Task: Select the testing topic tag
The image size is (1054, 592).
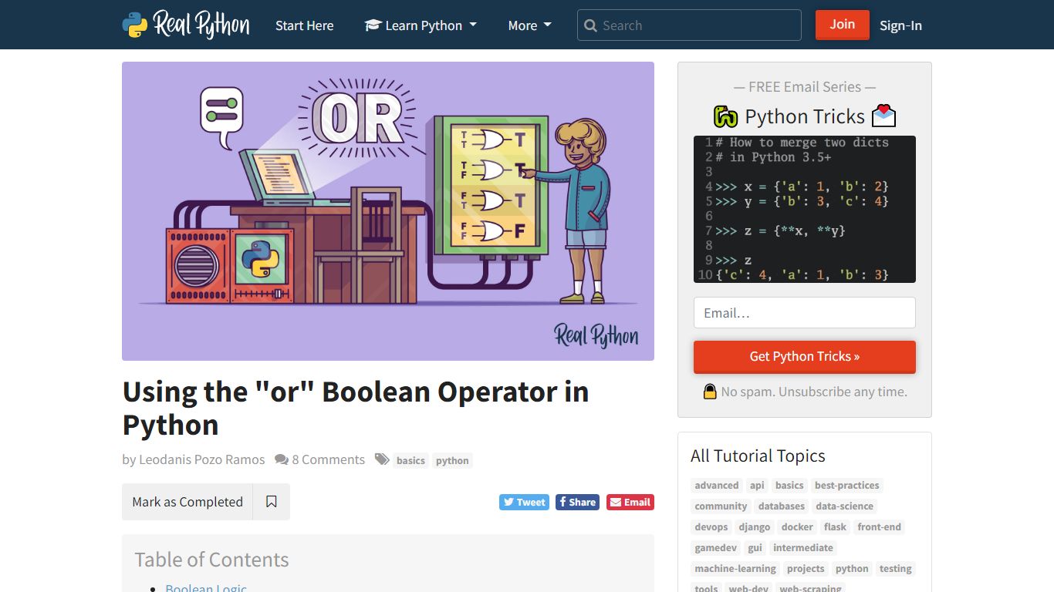Action: pyautogui.click(x=896, y=568)
